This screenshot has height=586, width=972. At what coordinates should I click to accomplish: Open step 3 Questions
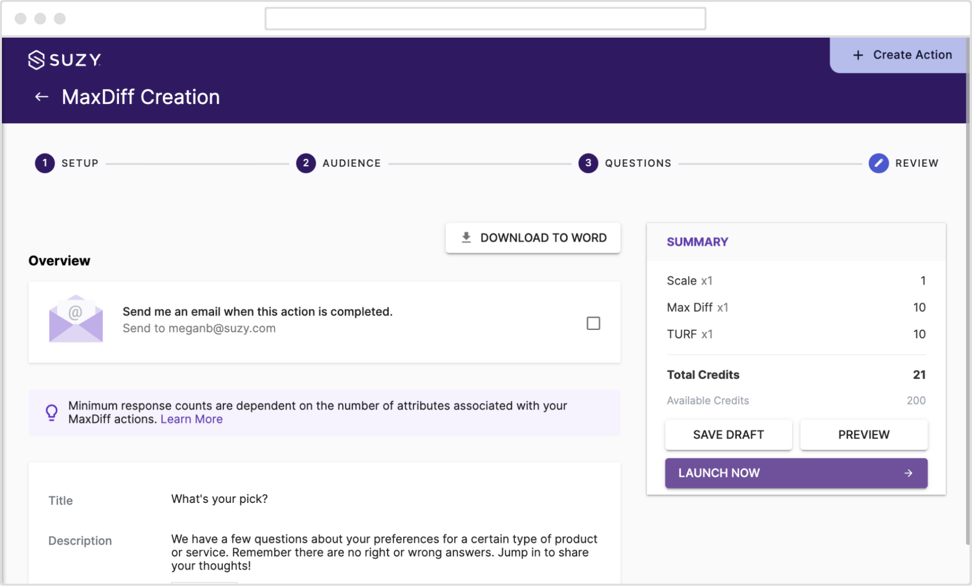pyautogui.click(x=588, y=163)
